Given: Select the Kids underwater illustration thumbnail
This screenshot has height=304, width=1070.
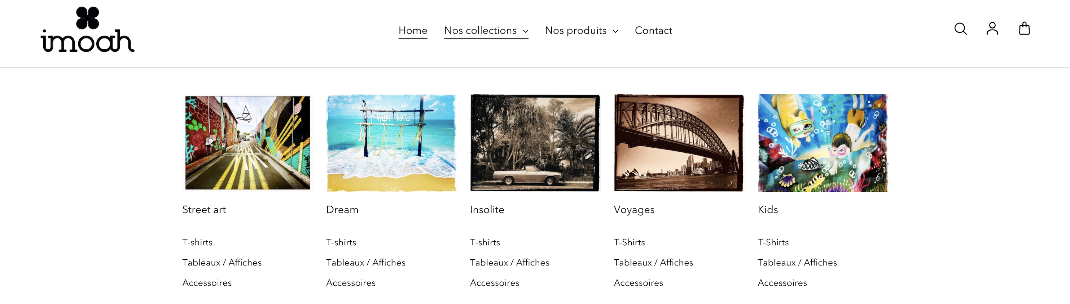Looking at the screenshot, I should tap(823, 143).
